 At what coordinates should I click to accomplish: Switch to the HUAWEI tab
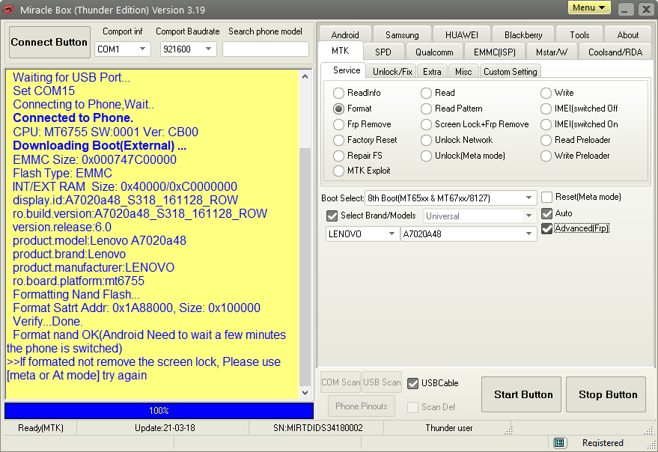click(462, 35)
